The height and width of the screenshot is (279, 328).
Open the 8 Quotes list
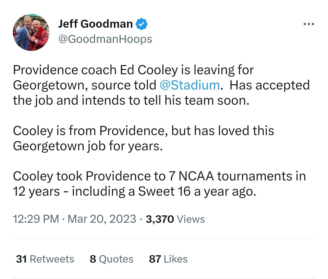(x=111, y=259)
